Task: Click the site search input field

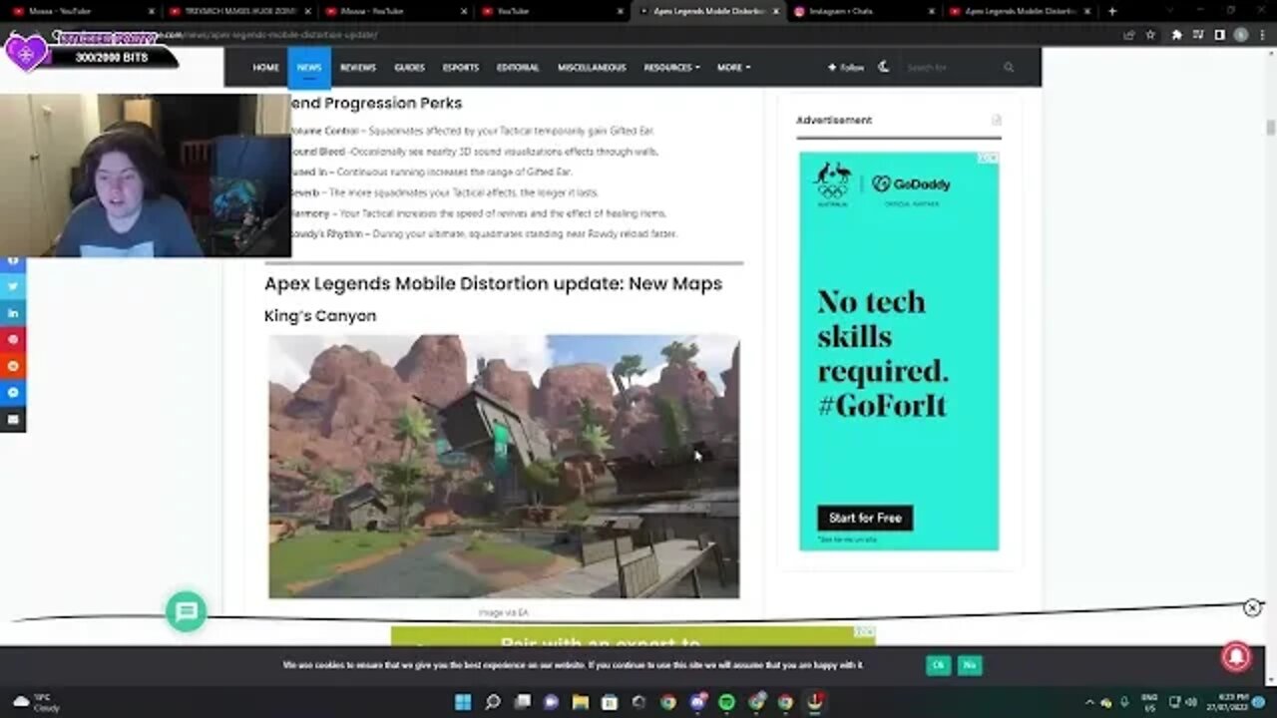Action: click(x=951, y=68)
